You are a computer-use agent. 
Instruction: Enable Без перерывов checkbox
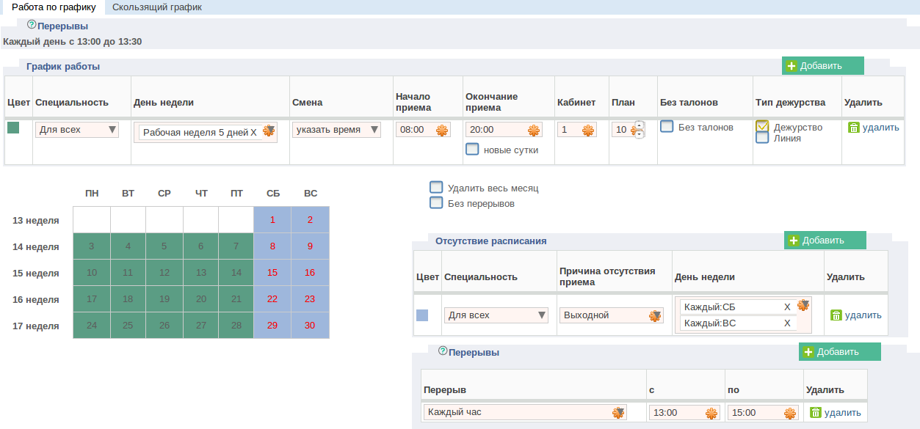[436, 202]
